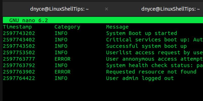
Task: Place cursor on timestamp 2597764422
Action: pos(19,78)
